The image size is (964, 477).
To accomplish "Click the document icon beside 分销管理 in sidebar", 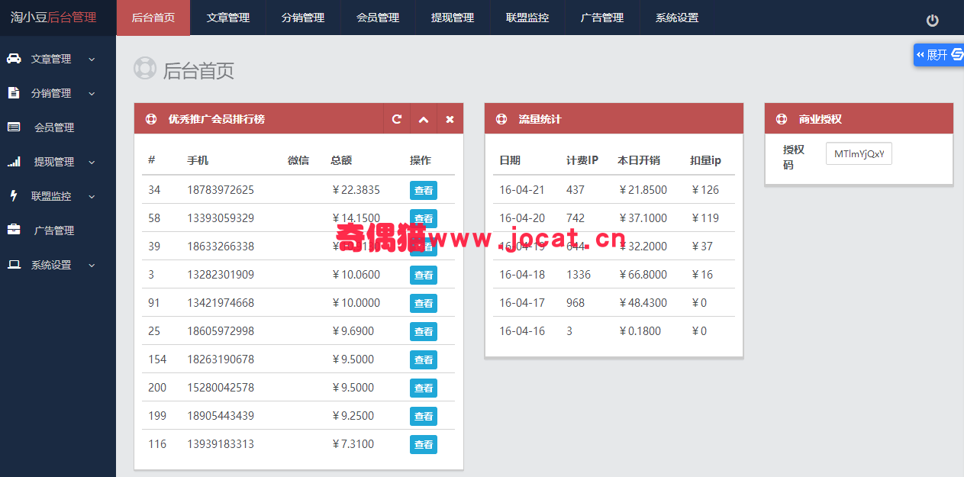I will 13,92.
